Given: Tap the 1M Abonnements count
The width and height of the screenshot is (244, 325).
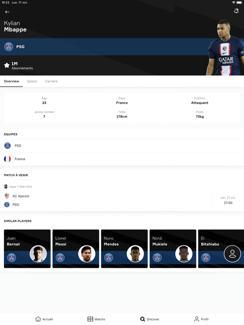Looking at the screenshot, I should [x=22, y=66].
